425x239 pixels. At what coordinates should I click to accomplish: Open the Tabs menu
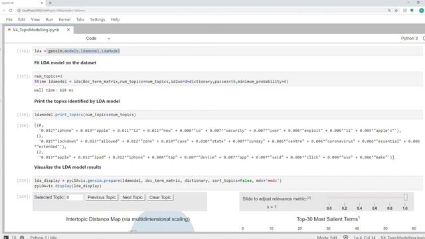pos(80,19)
